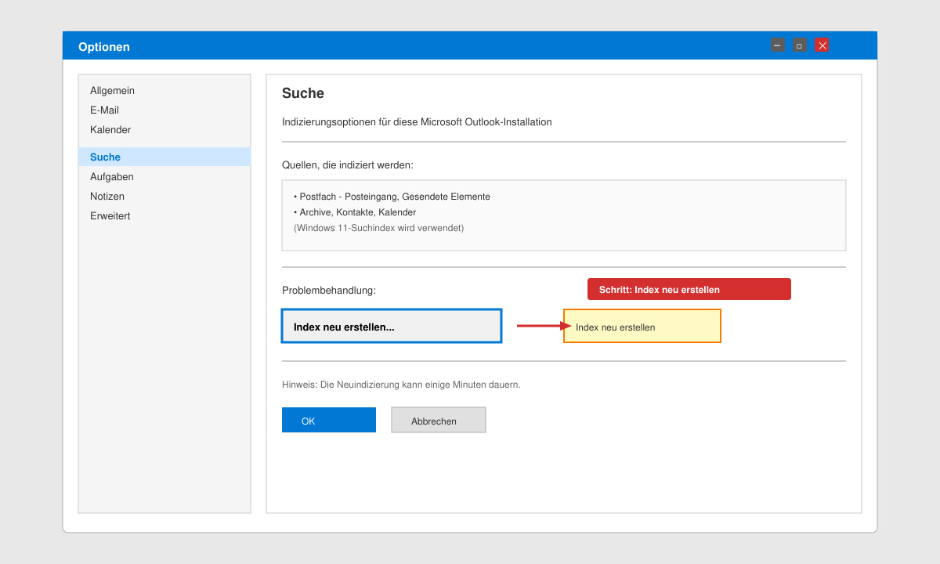Open the Aufgaben options category
The image size is (940, 564).
tap(164, 177)
